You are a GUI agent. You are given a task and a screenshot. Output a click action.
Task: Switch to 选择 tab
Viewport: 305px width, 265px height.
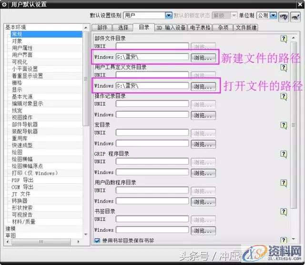point(123,28)
